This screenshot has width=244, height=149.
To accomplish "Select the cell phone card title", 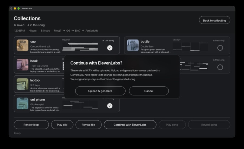I will (38, 100).
